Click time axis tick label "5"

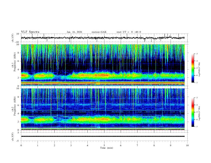(x=104, y=145)
